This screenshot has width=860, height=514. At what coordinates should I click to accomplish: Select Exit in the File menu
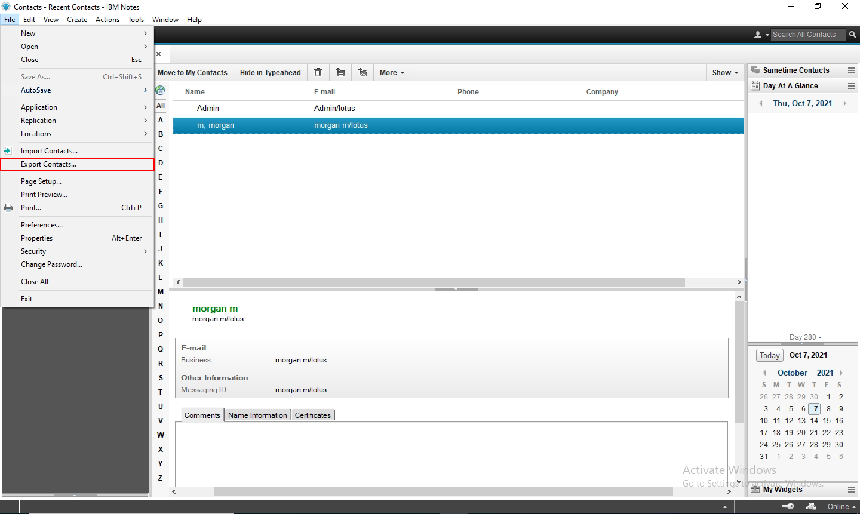click(78, 299)
